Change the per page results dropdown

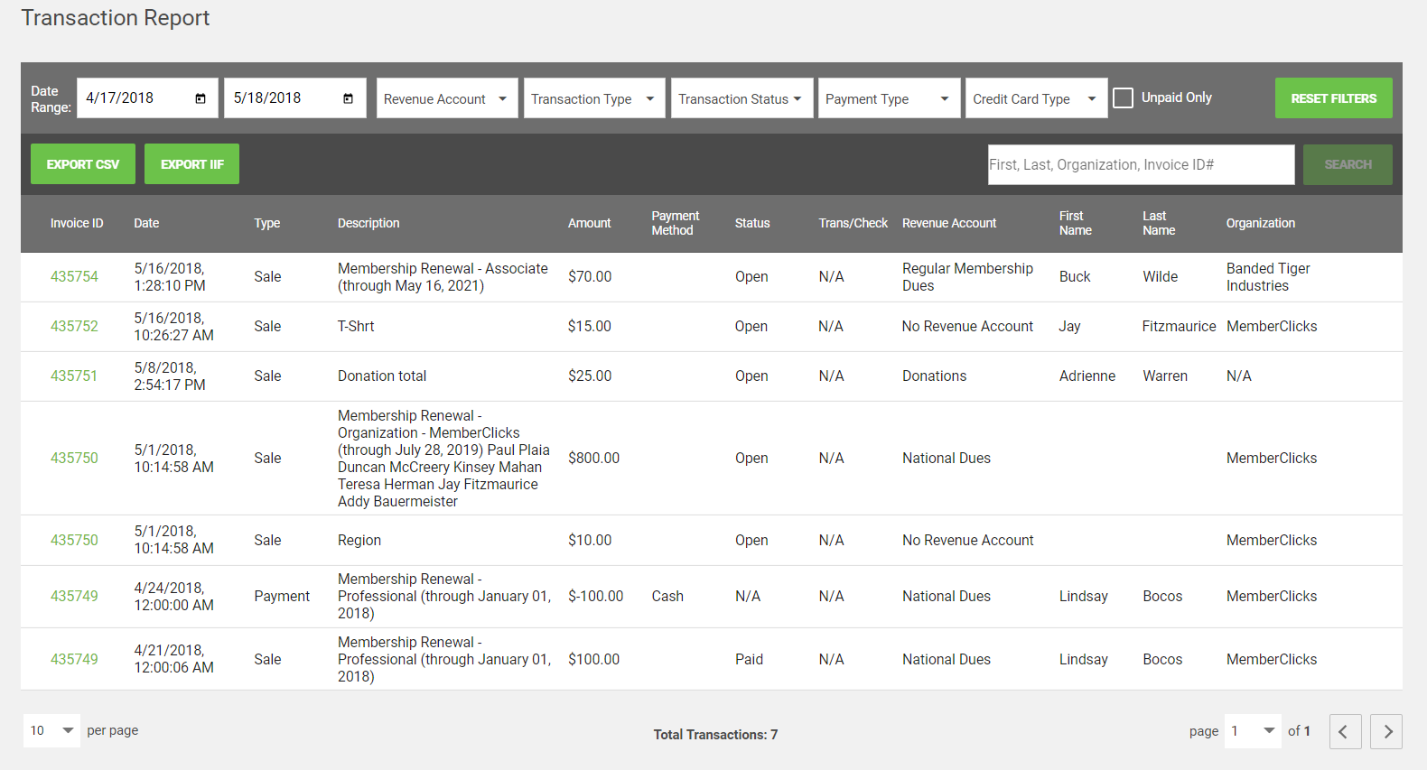coord(51,730)
